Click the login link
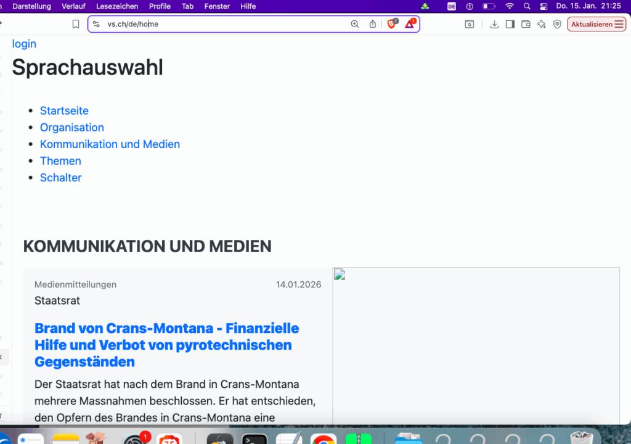The width and height of the screenshot is (631, 444). [24, 44]
